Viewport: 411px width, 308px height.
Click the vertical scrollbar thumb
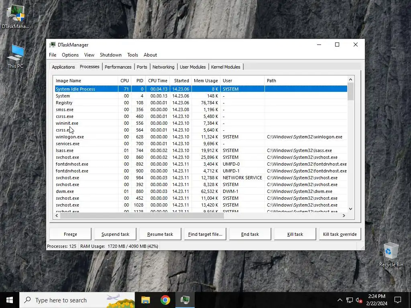coord(350,91)
